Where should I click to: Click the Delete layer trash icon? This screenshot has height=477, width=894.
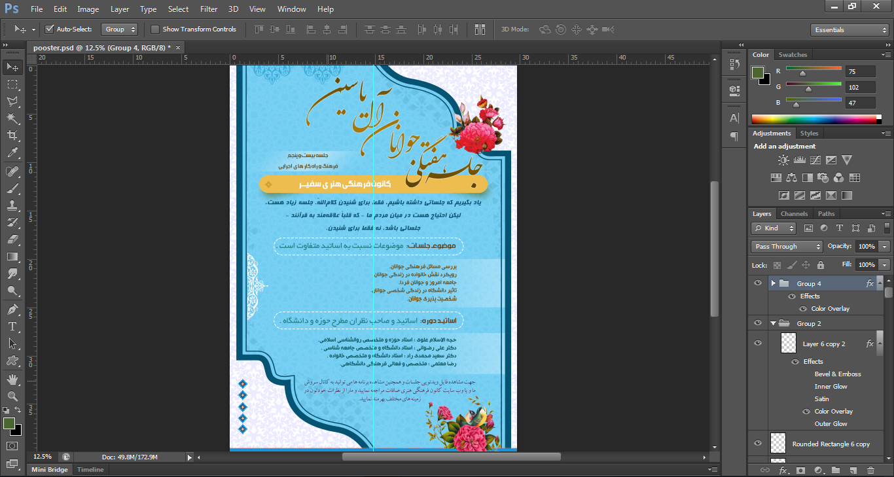tap(870, 470)
